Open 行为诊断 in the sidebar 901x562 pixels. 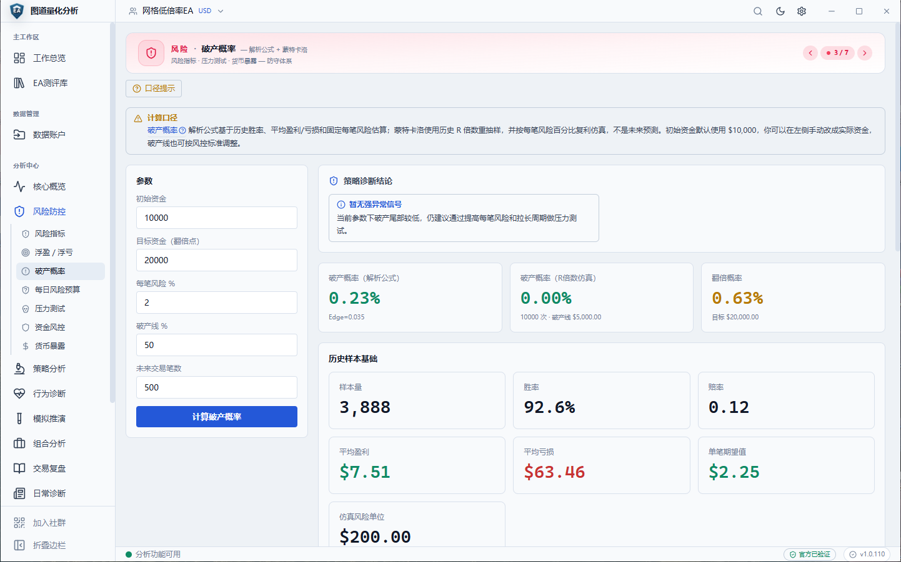pos(58,394)
